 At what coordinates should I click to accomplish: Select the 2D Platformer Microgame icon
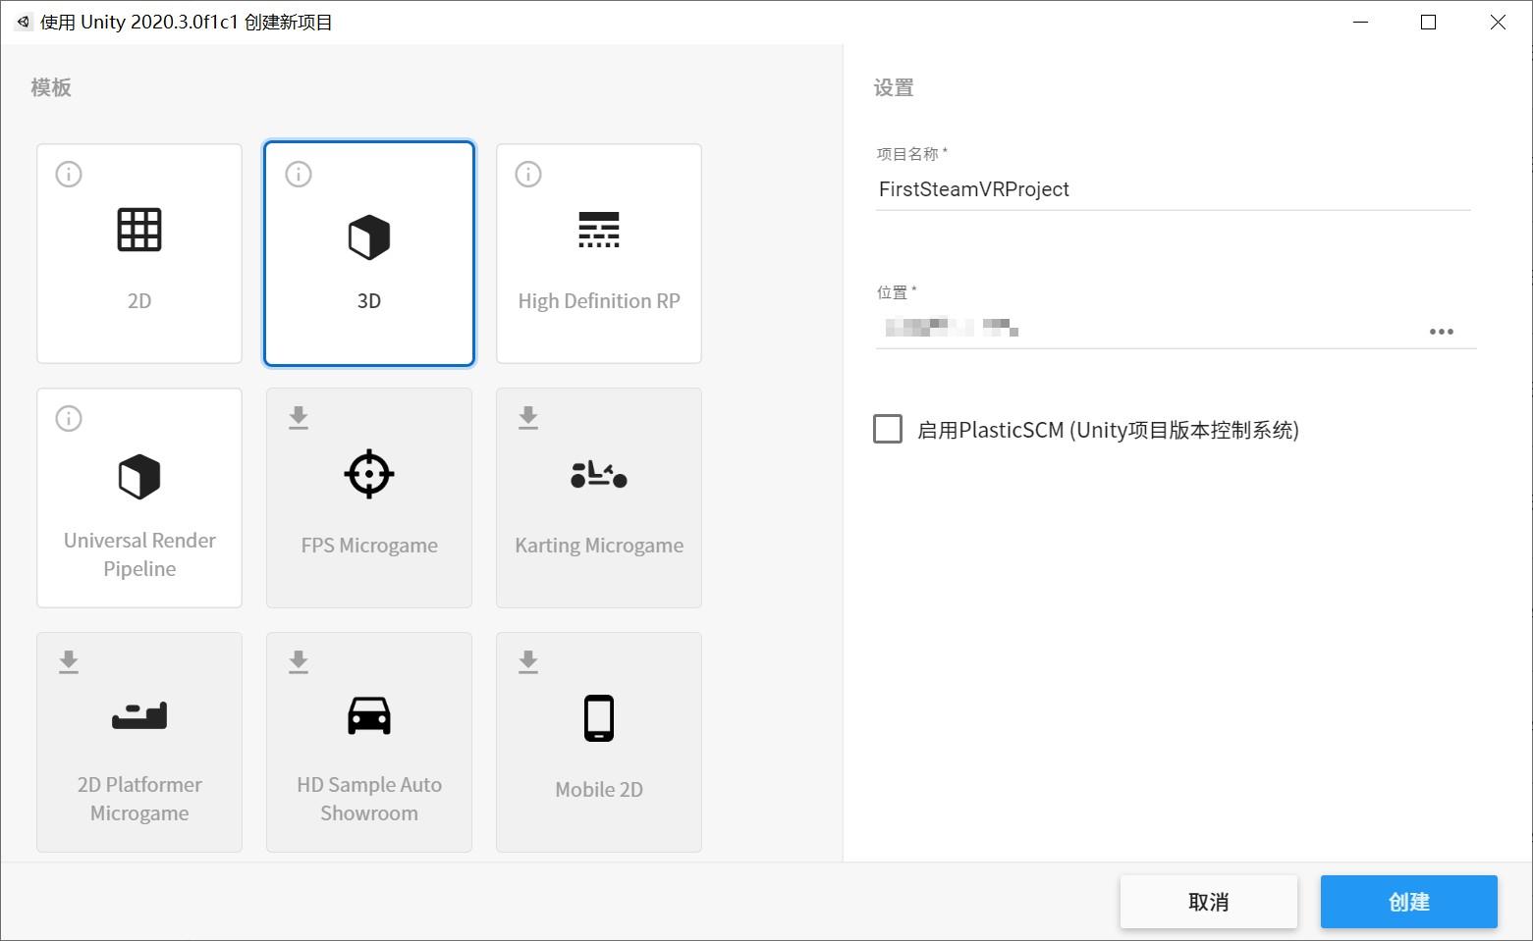139,716
